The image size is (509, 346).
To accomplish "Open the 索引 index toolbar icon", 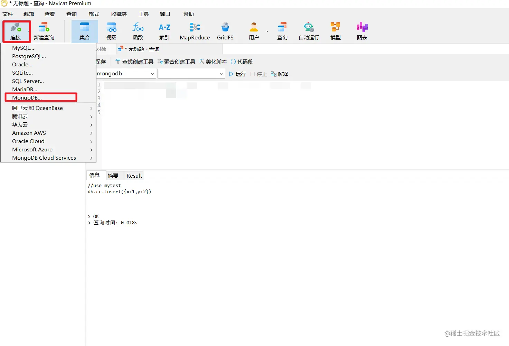I will tap(164, 31).
